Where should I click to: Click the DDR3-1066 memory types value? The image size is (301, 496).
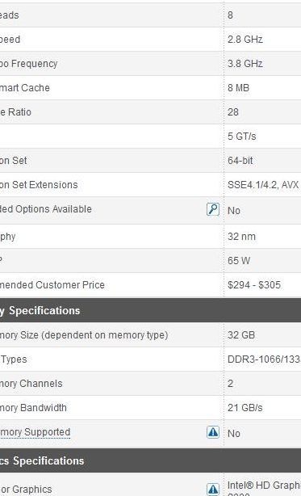click(x=264, y=359)
